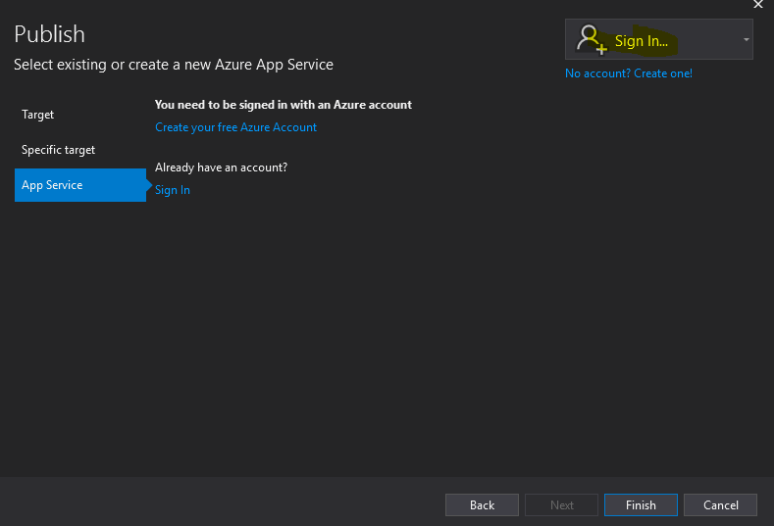The image size is (774, 526).
Task: Go Back to previous step
Action: click(482, 504)
